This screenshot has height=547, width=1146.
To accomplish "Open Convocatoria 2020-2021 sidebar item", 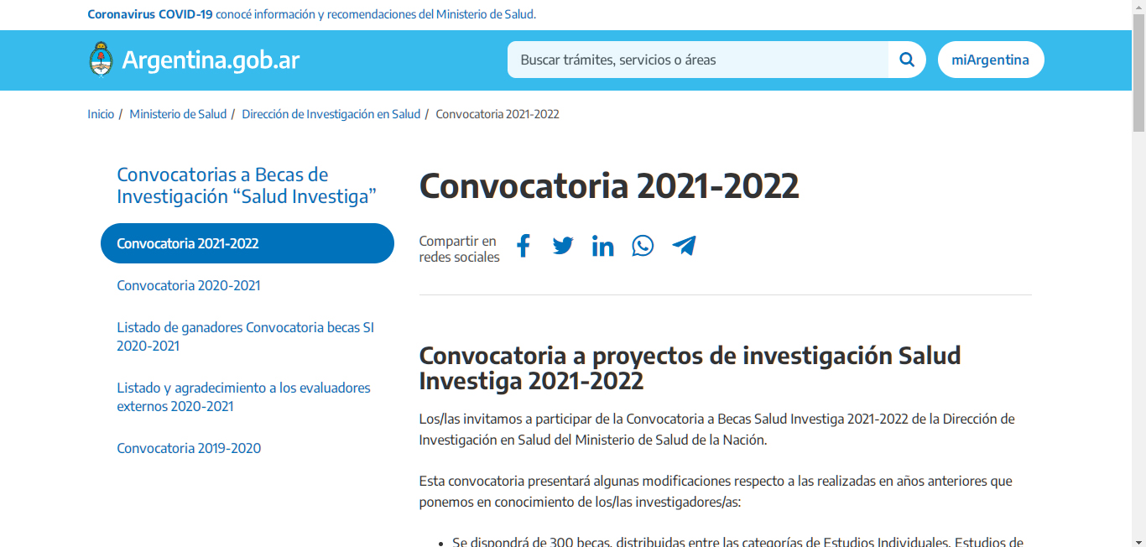I will coord(189,285).
